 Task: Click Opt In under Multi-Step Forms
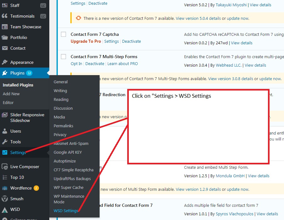76,64
